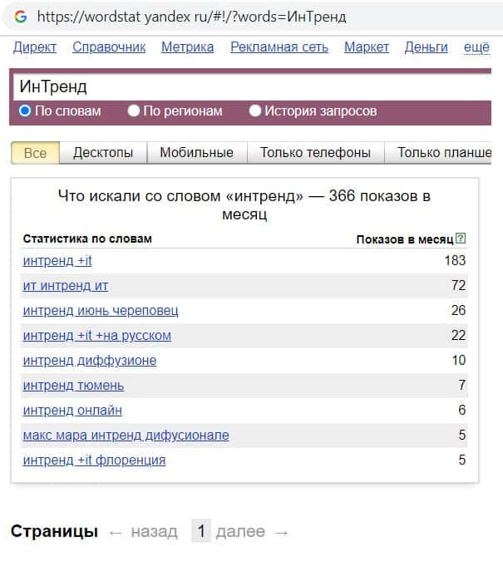The width and height of the screenshot is (503, 566).
Task: Select the 'История запросов' radio button
Action: (255, 111)
